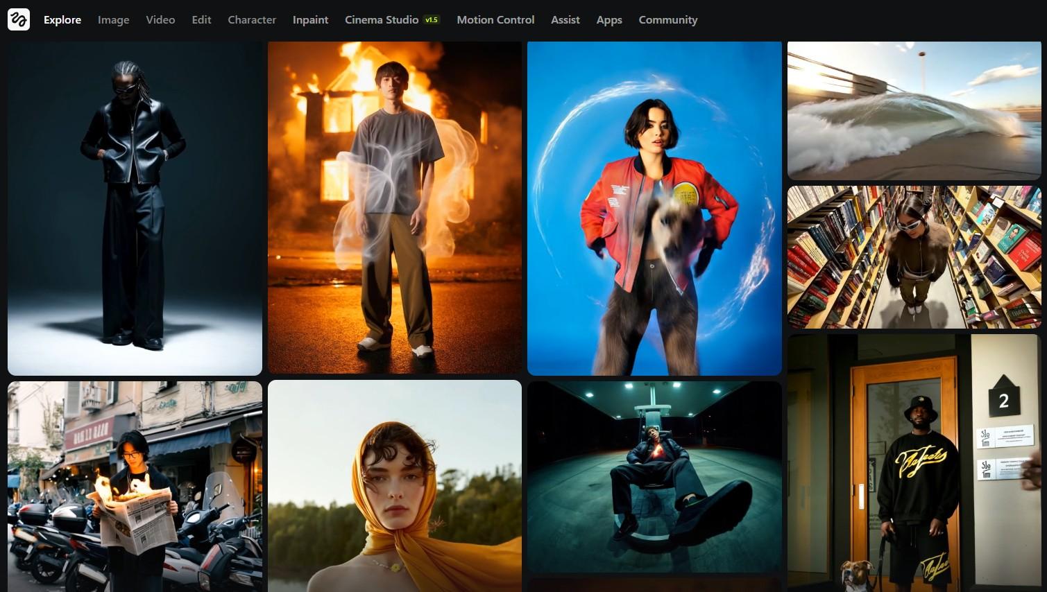Image resolution: width=1047 pixels, height=592 pixels.
Task: Visit the Community page
Action: [x=667, y=20]
